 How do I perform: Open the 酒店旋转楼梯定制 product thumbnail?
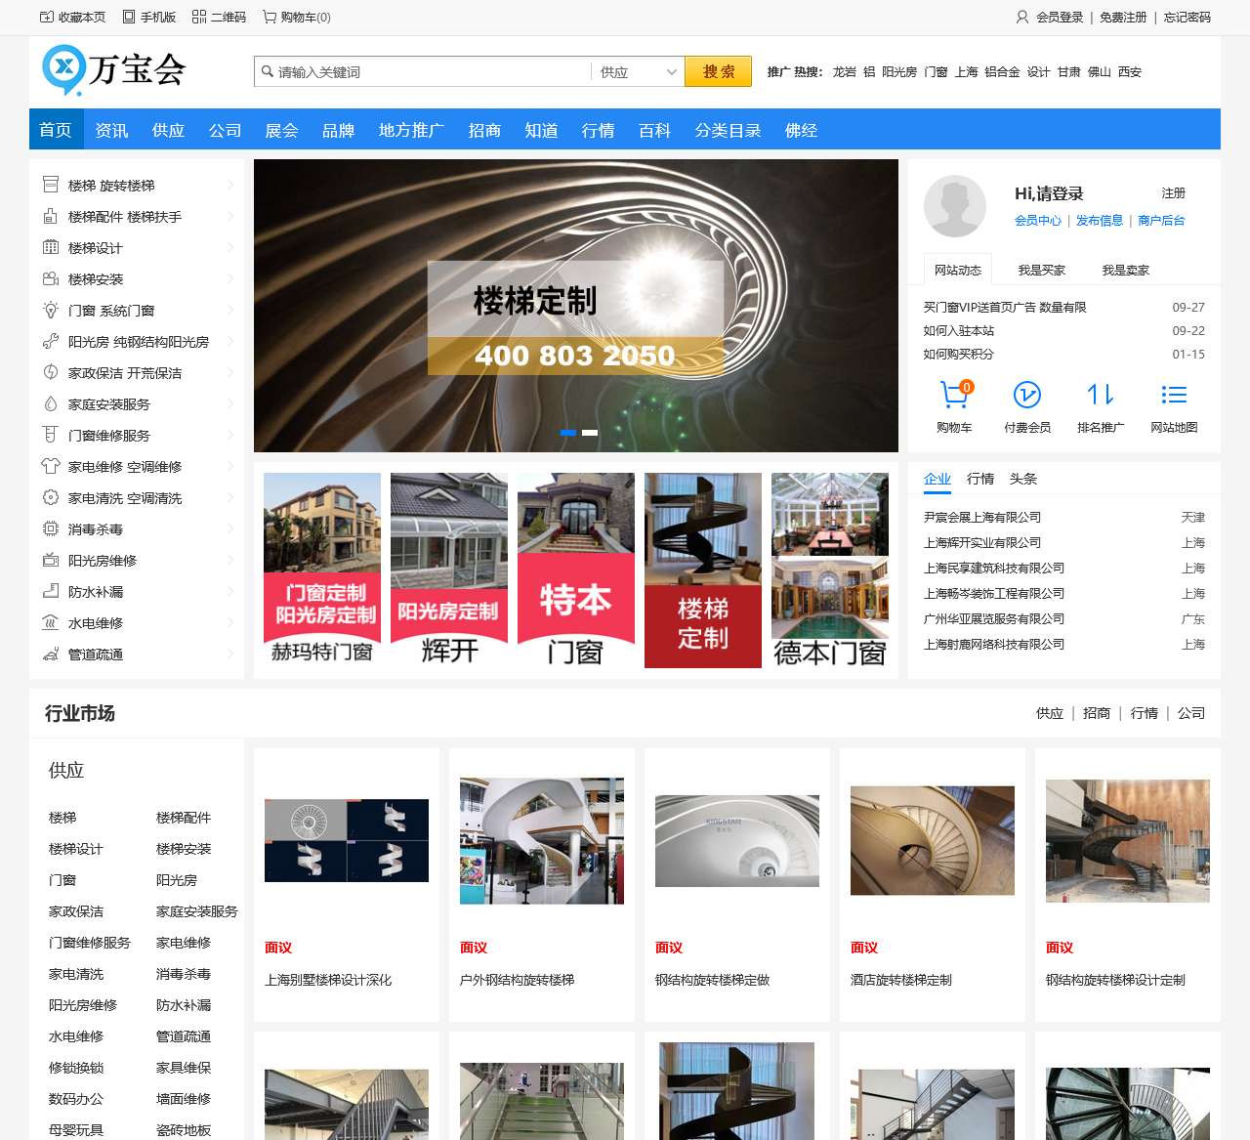click(x=932, y=840)
